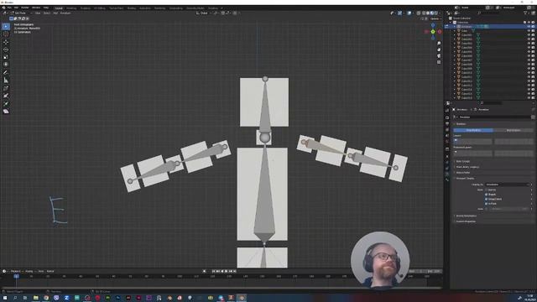Open the Scene properties tab
Image resolution: width=537 pixels, height=302 pixels.
[447, 135]
